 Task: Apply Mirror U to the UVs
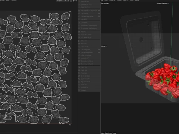coord(89,41)
